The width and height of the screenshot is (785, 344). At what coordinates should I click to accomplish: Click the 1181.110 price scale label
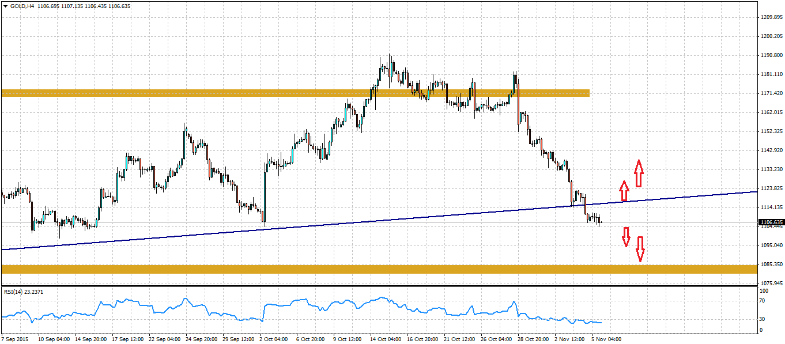[x=772, y=74]
